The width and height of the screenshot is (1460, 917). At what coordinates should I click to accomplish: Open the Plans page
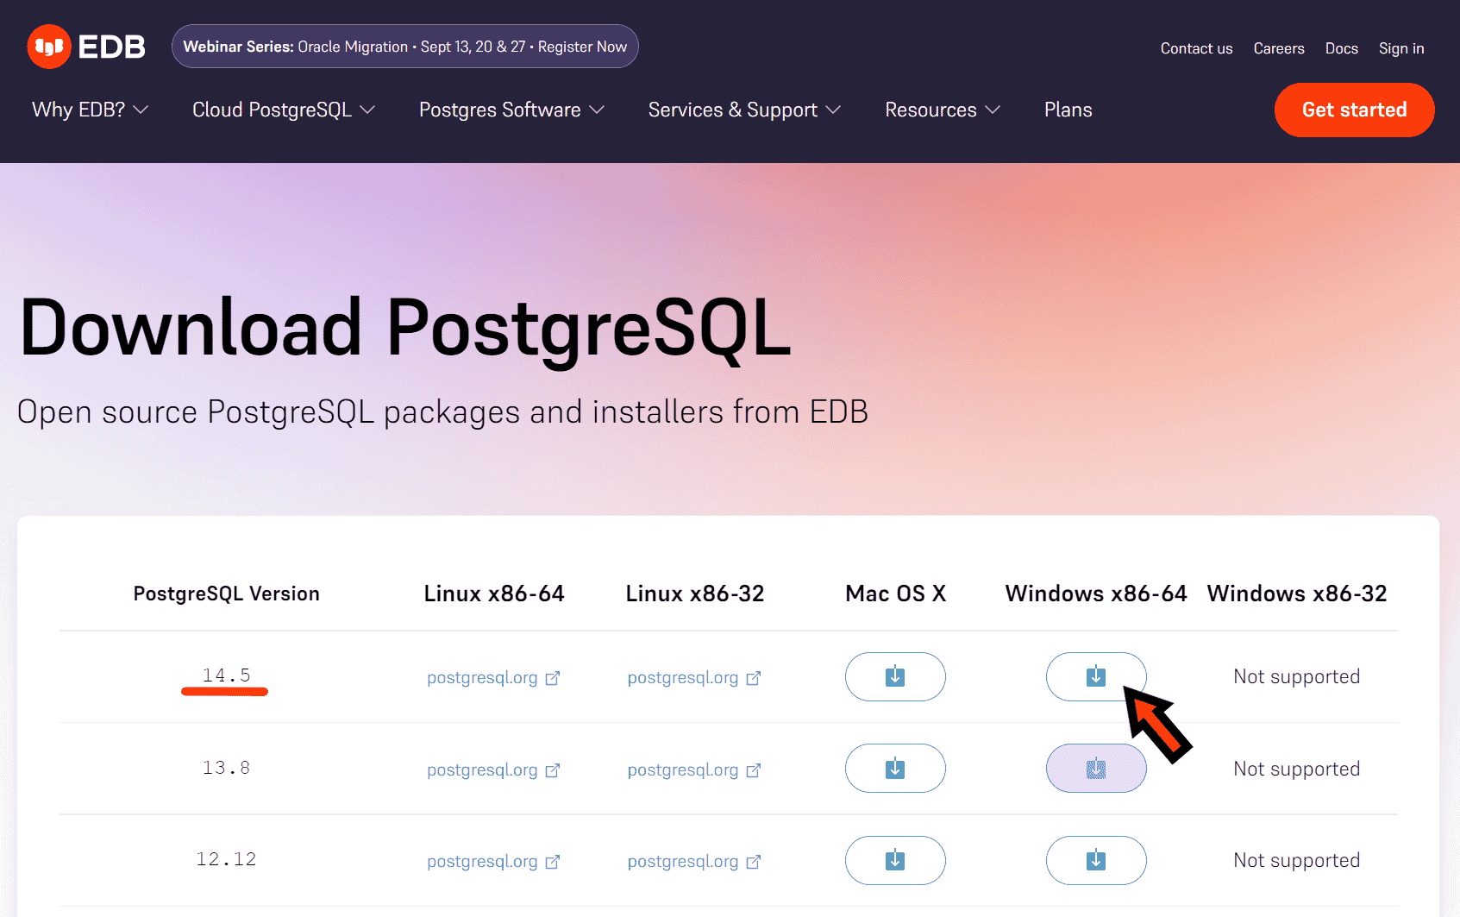[1068, 110]
